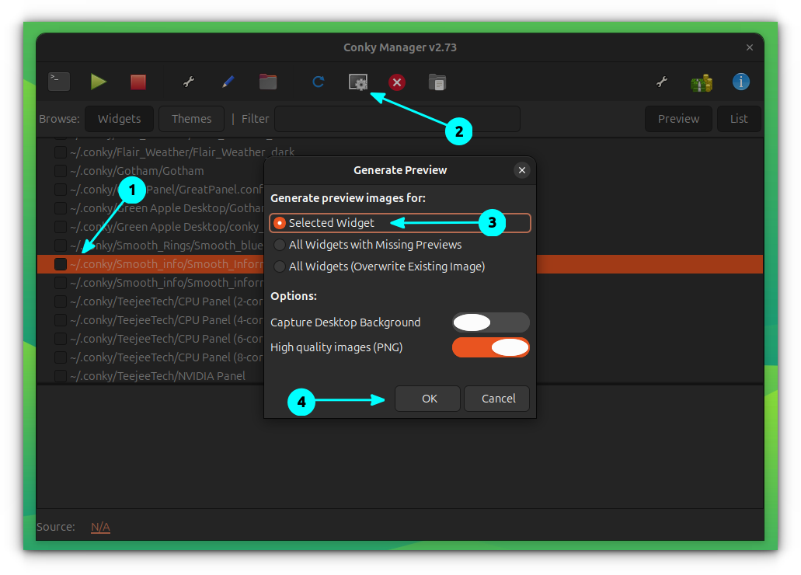801x575 pixels.
Task: Switch to the List view
Action: point(738,119)
